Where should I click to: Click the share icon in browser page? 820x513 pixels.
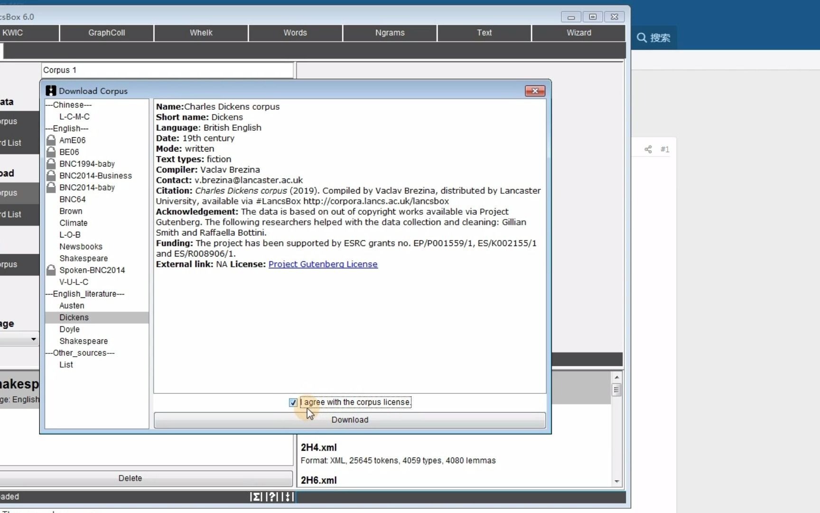click(648, 149)
